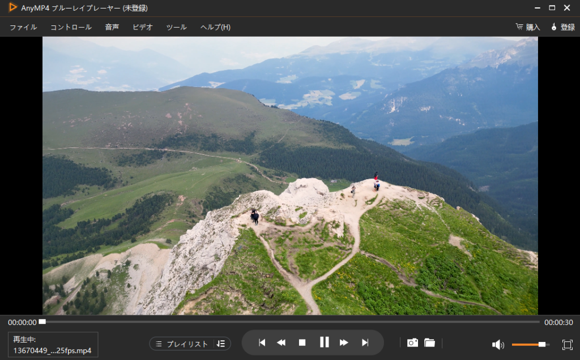Image resolution: width=580 pixels, height=360 pixels.
Task: Click the playlist sort order icon
Action: [221, 344]
